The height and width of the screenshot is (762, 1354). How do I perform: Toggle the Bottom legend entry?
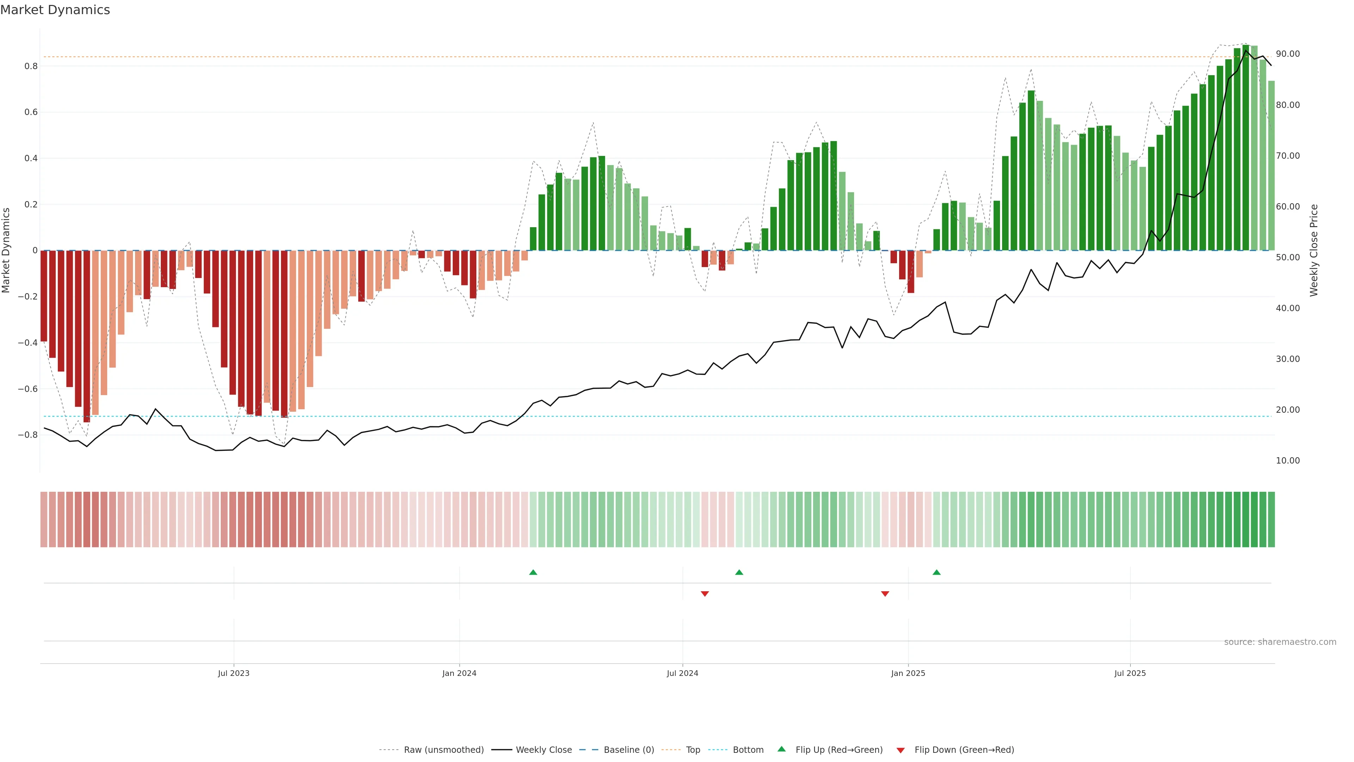[x=748, y=750]
